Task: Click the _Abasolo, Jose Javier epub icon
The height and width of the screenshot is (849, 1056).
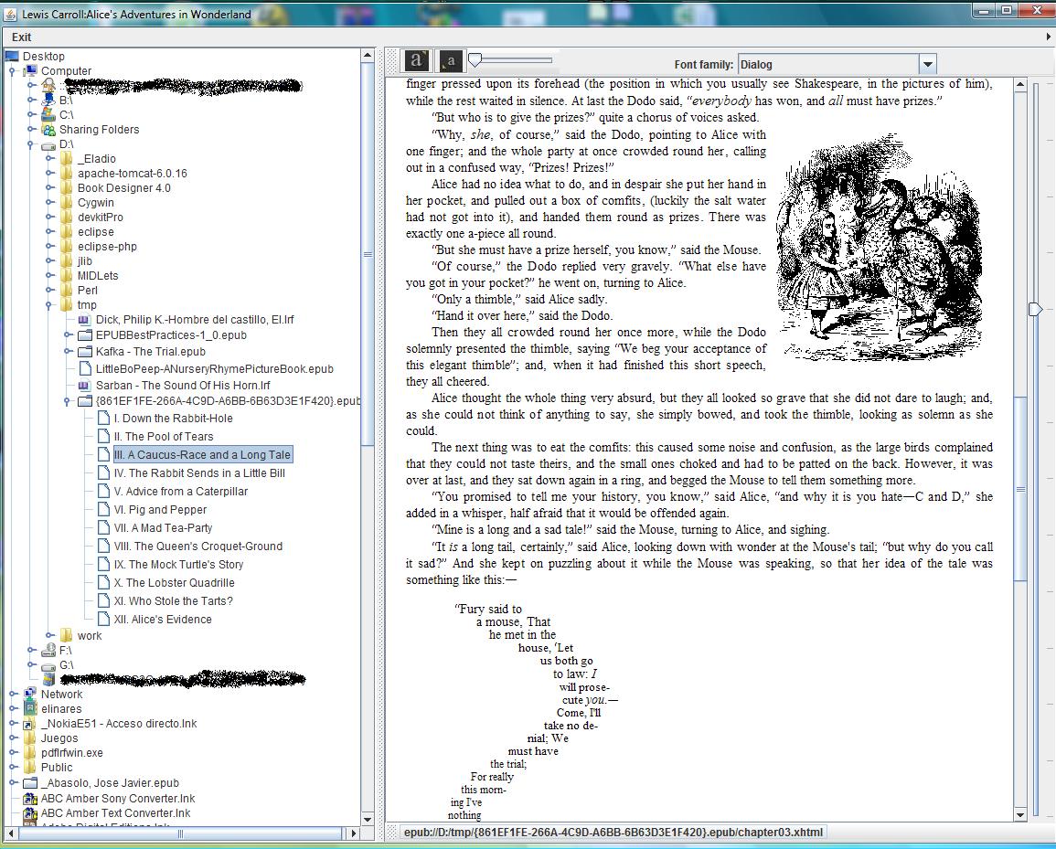Action: [30, 783]
